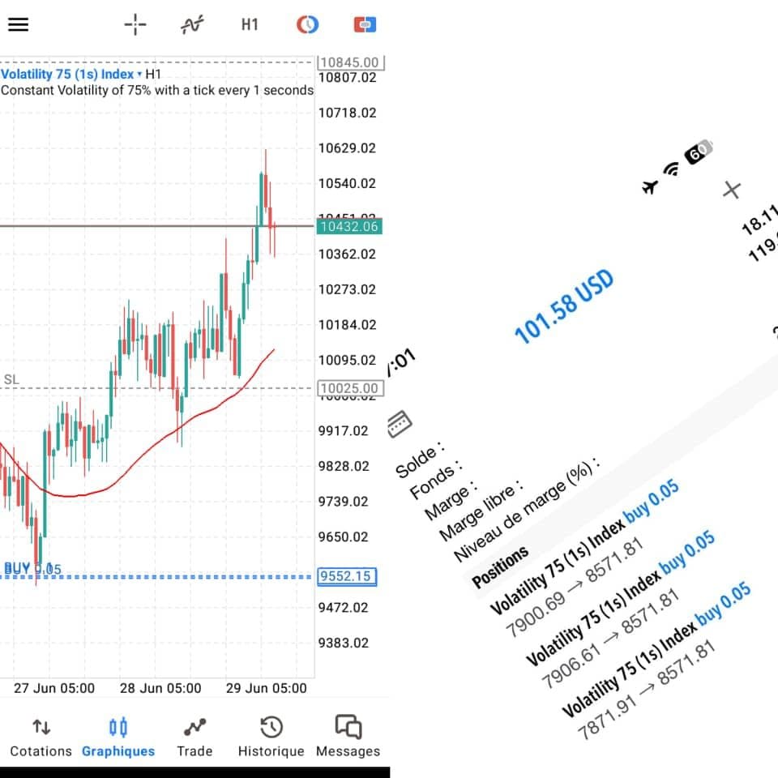This screenshot has height=778, width=778.
Task: Select the SL line label at 10025.00
Action: tap(349, 388)
